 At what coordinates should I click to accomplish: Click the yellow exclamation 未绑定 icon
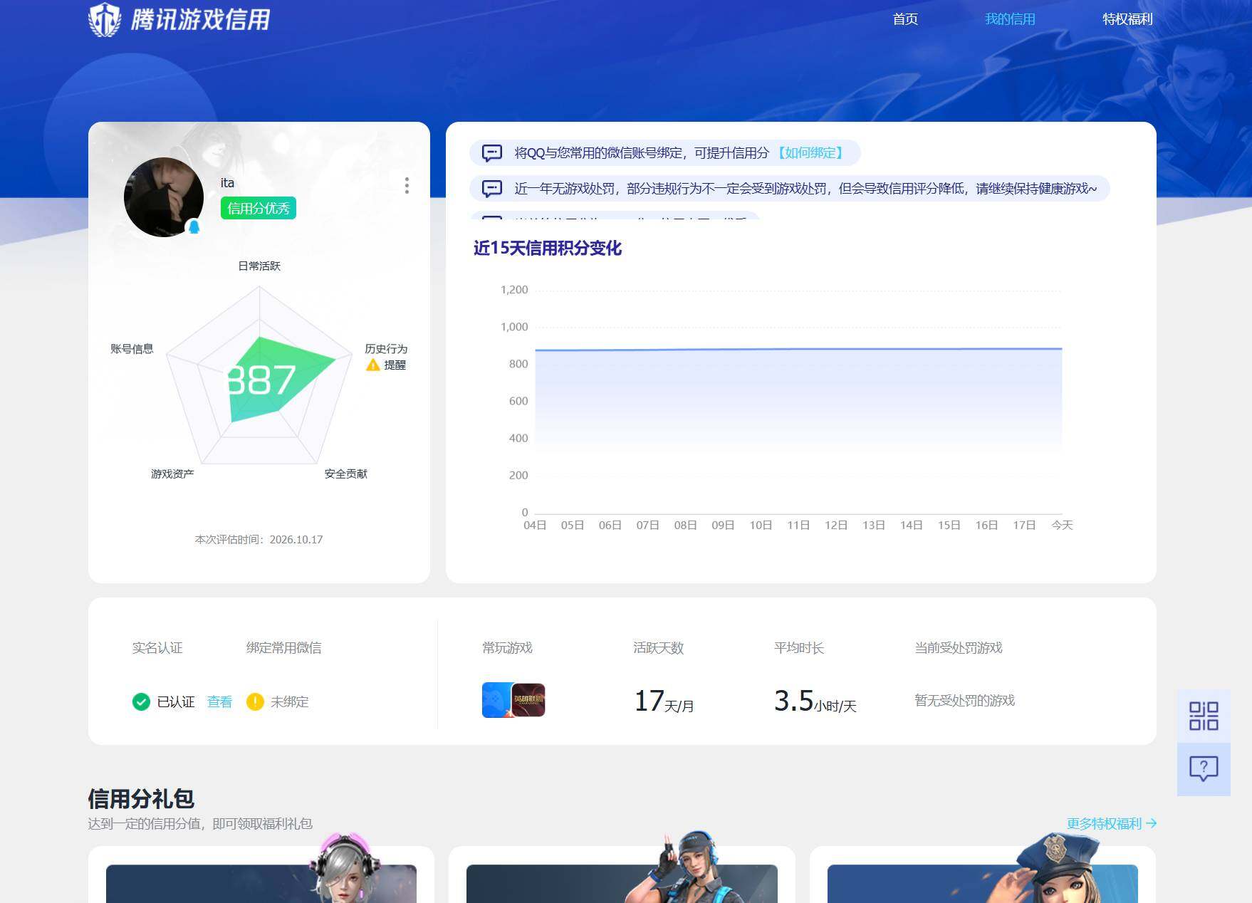pos(255,701)
